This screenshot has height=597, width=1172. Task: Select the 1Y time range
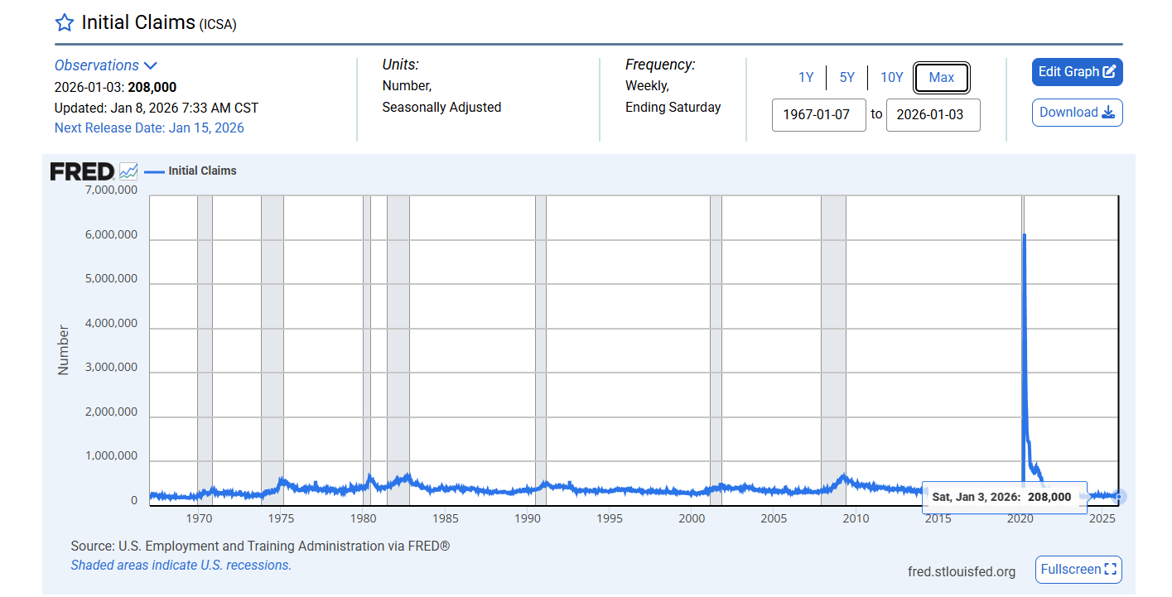(x=806, y=77)
